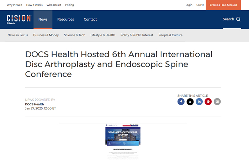The height and width of the screenshot is (160, 249).
Task: Open the Contact menu item
Action: coord(90,19)
